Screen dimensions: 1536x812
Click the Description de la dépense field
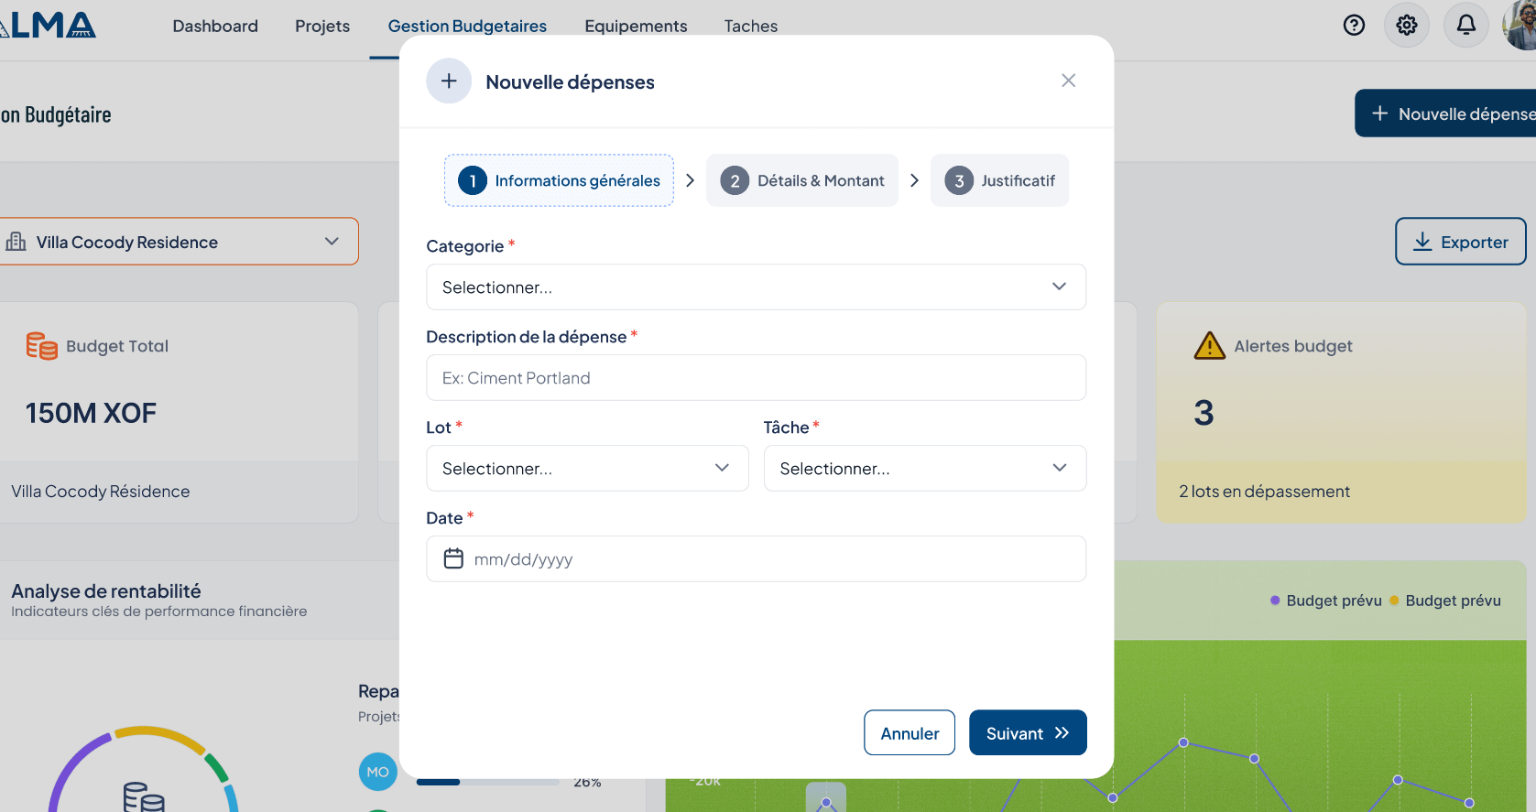[756, 378]
